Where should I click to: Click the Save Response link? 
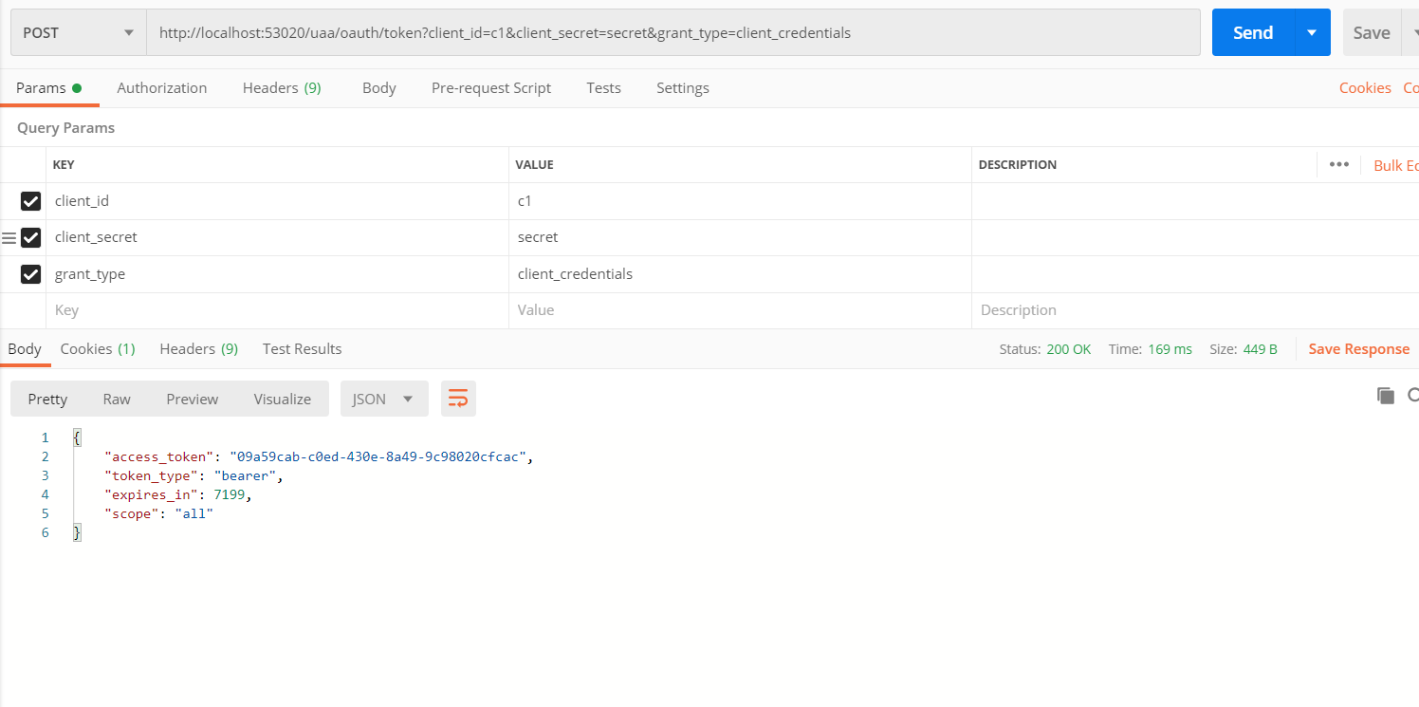(x=1358, y=349)
